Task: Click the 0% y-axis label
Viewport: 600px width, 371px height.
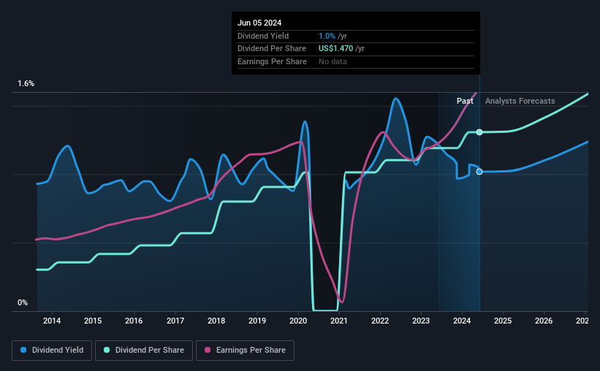Action: 23,303
